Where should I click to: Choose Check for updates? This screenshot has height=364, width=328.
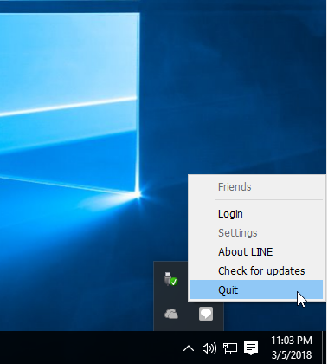click(x=256, y=271)
